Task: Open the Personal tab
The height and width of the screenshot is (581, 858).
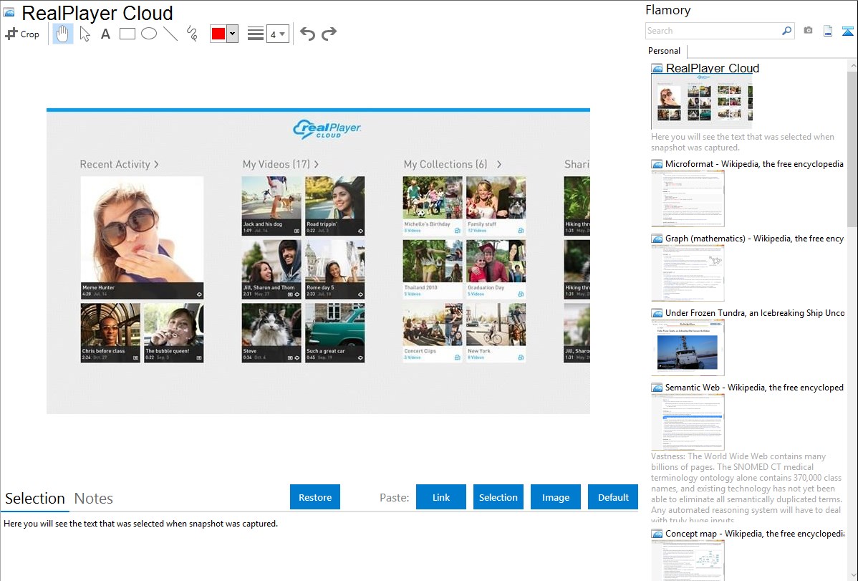Action: click(665, 51)
